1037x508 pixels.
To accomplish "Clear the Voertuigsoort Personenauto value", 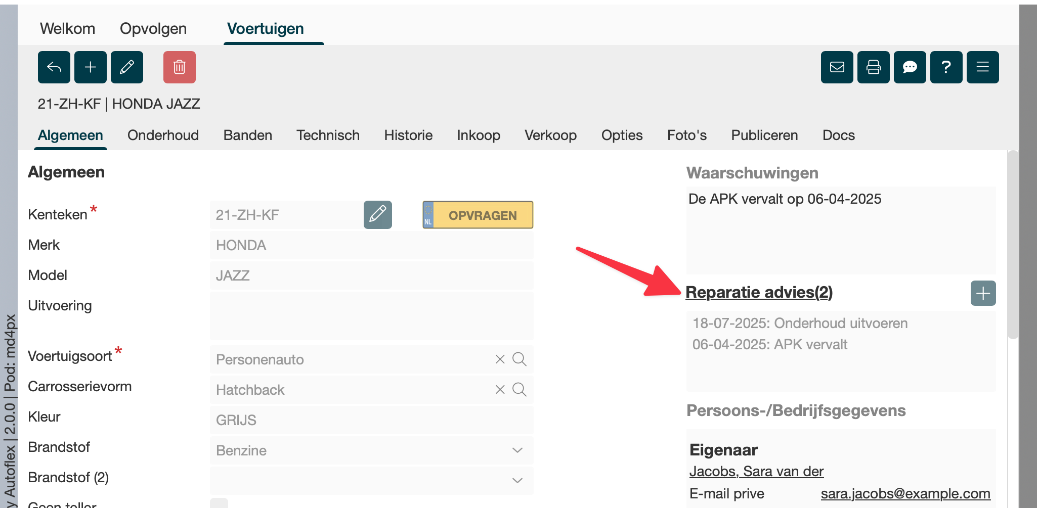I will [500, 359].
